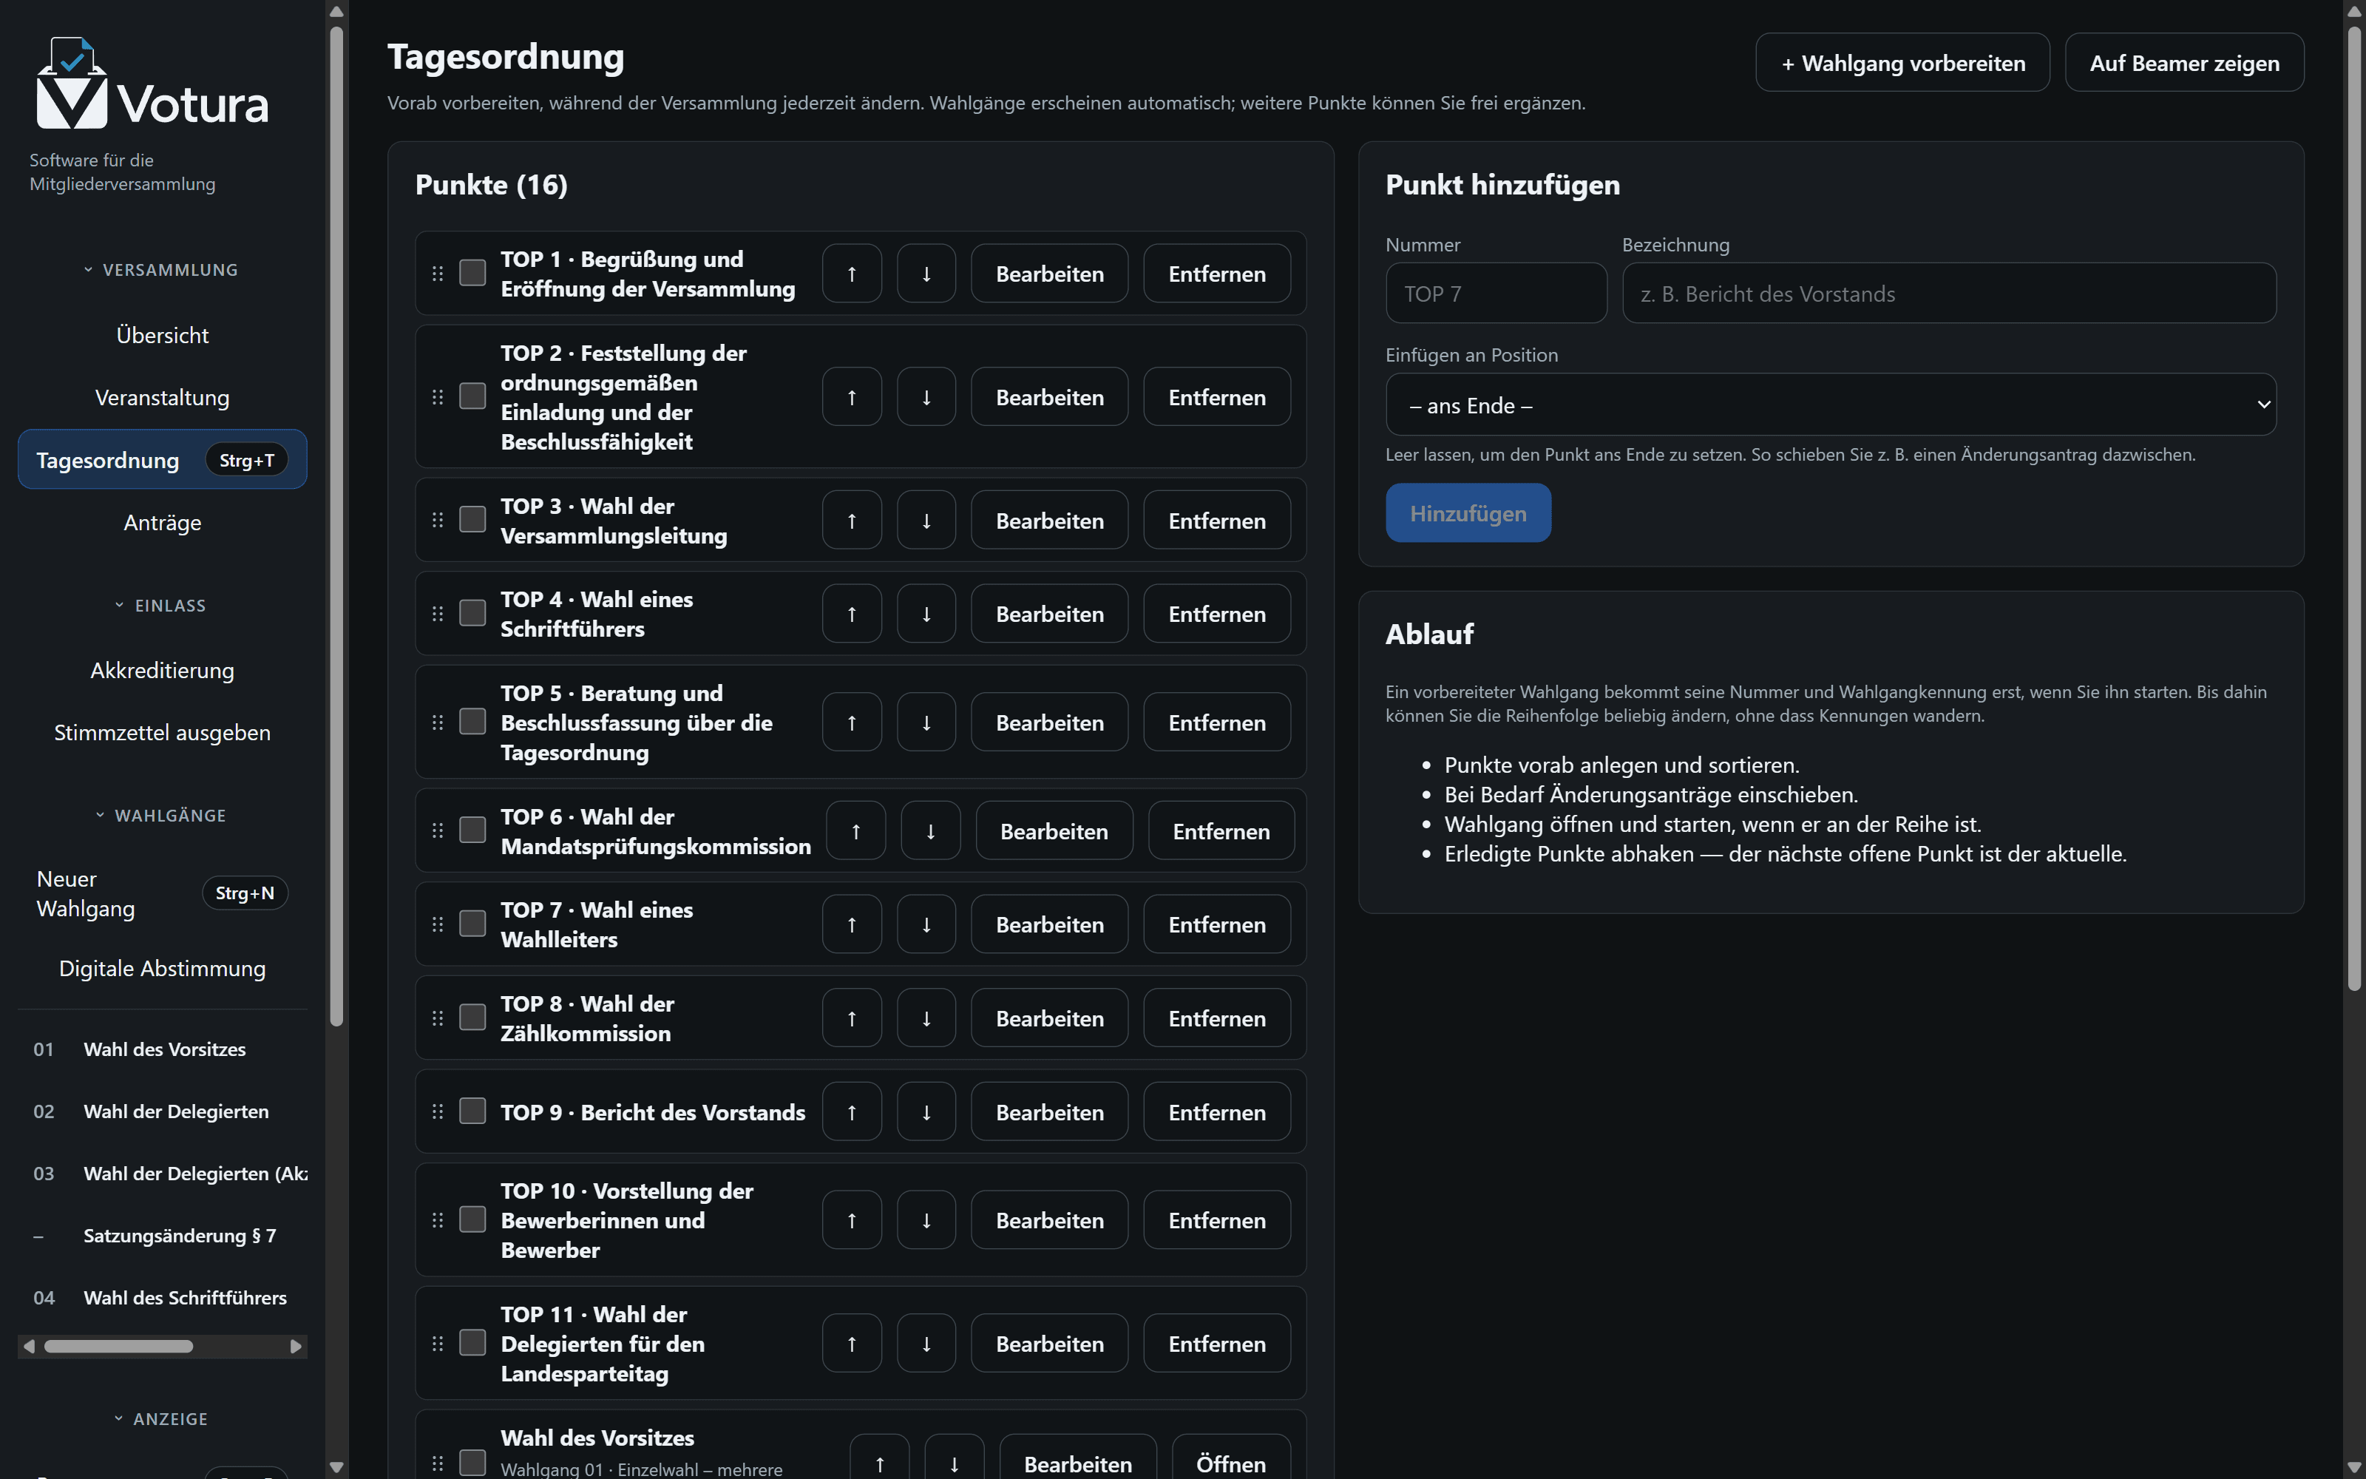Screen dimensions: 2366x1479
Task: Open Übersicht in the sidebar
Action: pyautogui.click(x=163, y=336)
